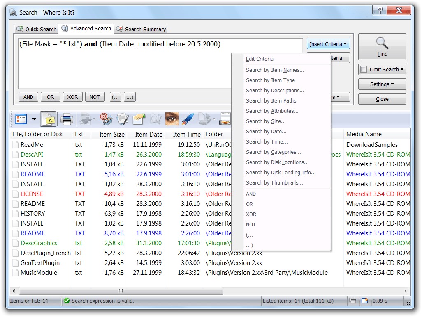Open the Insert Criteria dropdown

coord(328,44)
